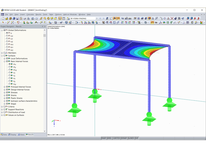Click red X delete results icon
The image size is (206, 148).
(172, 18)
